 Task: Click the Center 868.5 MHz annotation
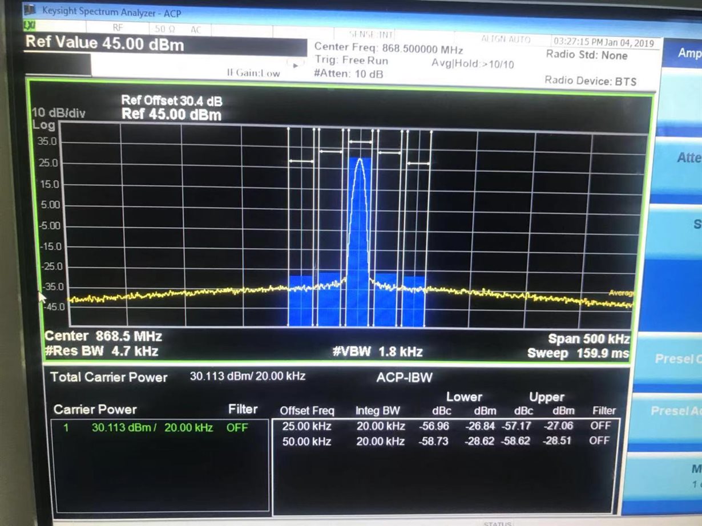click(103, 336)
